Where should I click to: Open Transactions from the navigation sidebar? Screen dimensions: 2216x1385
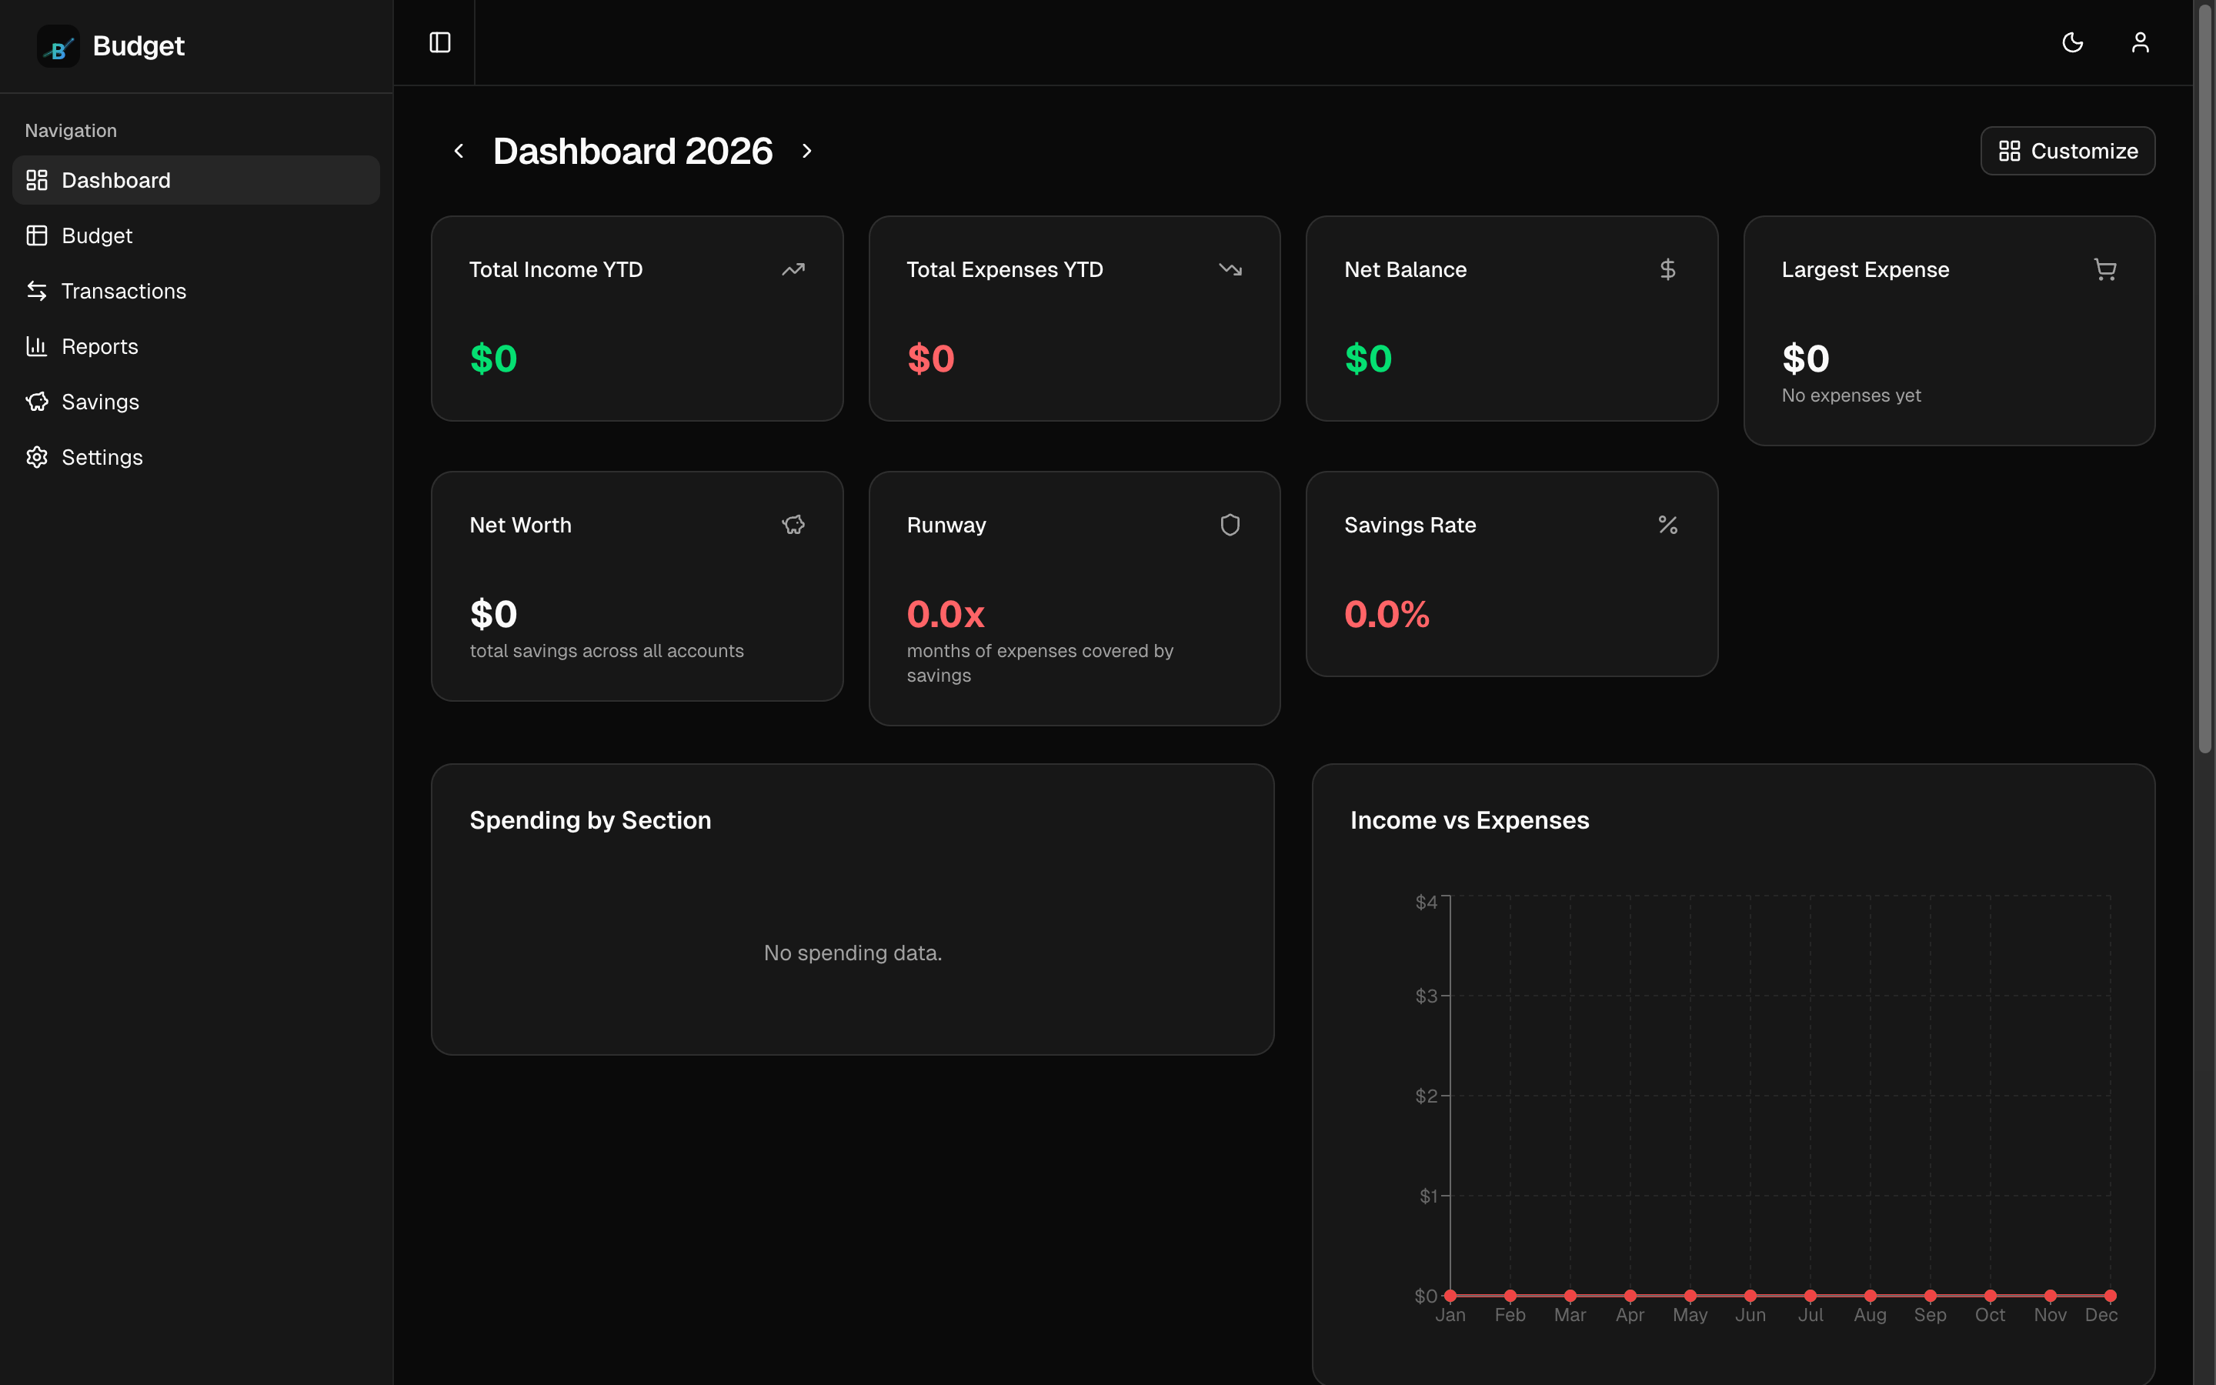coord(124,290)
